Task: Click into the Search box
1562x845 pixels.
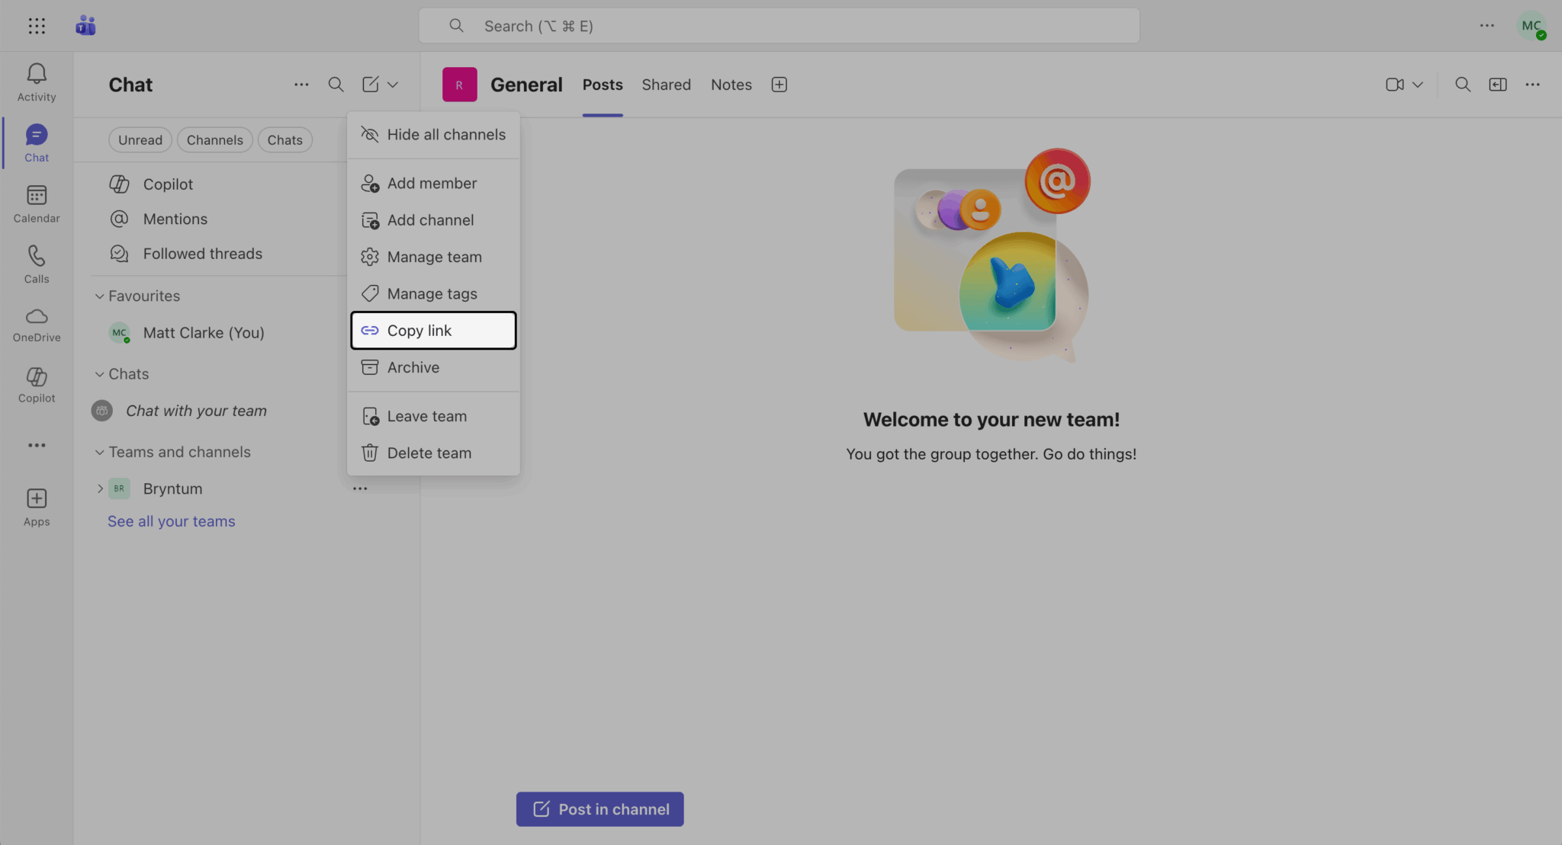Action: (778, 26)
